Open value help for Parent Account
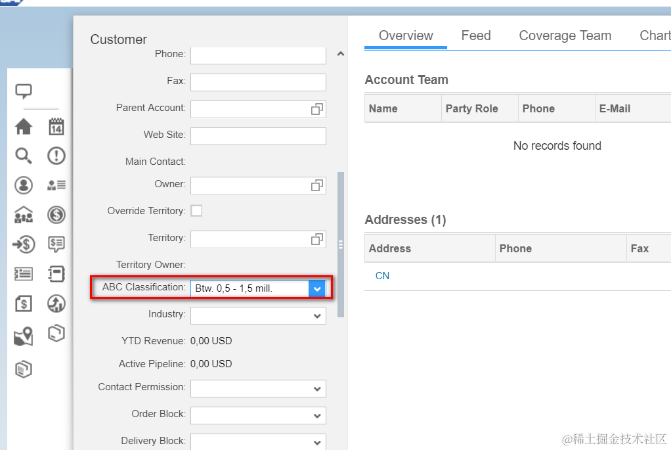Viewport: 671px width, 450px height. (x=316, y=109)
